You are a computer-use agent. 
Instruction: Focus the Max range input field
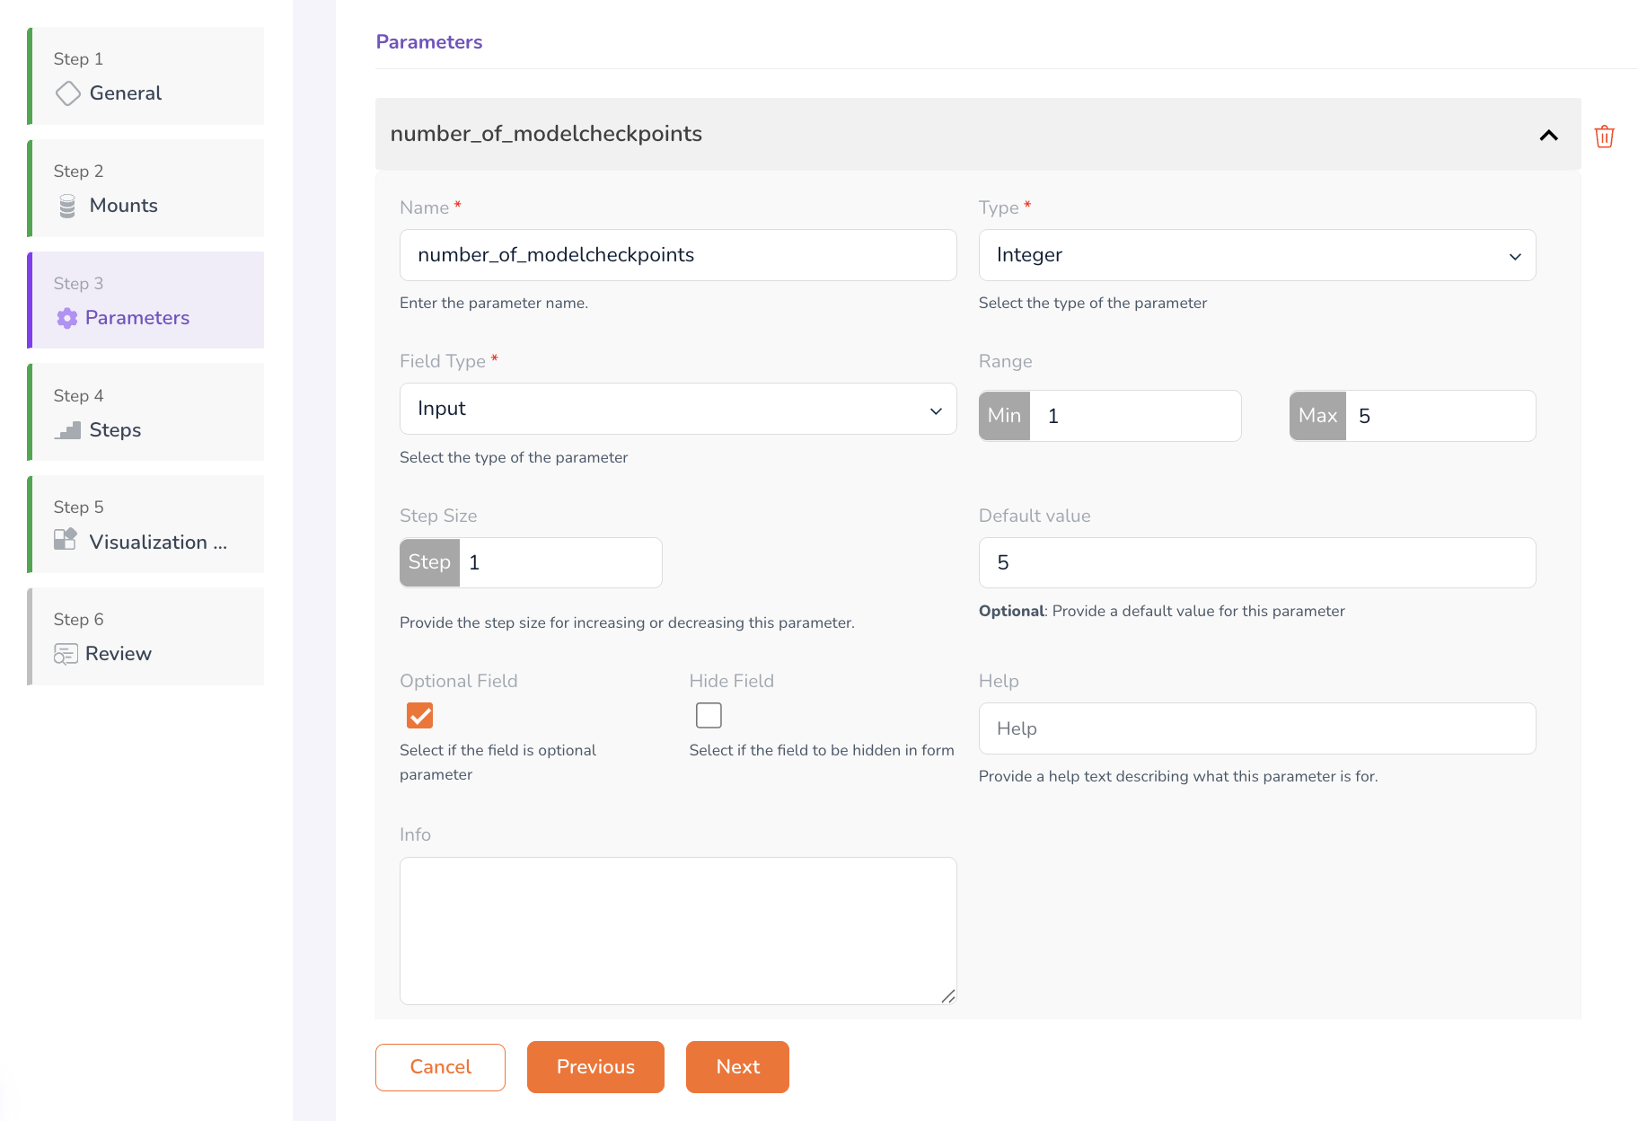(1440, 416)
